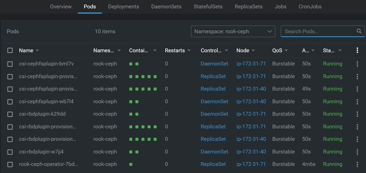Open kebab menu for csi-rbdplugin-k29dd pod
This screenshot has height=173, width=366.
357,114
